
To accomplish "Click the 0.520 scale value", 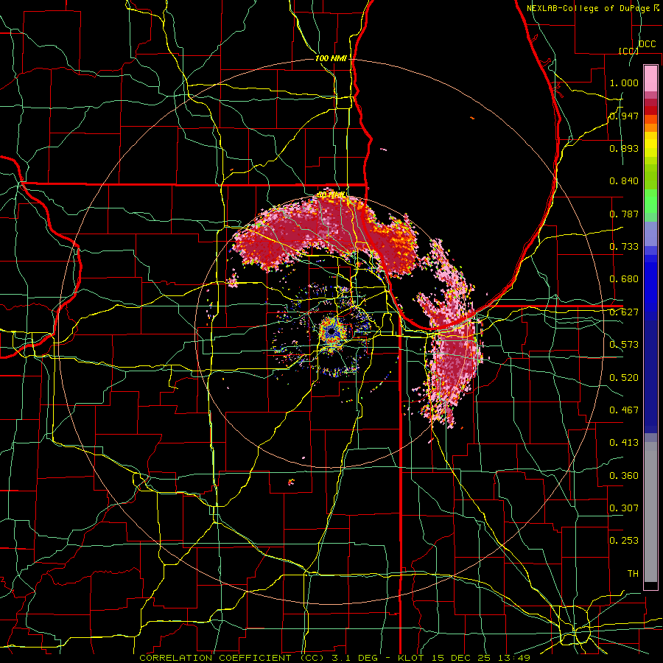I will (x=624, y=378).
